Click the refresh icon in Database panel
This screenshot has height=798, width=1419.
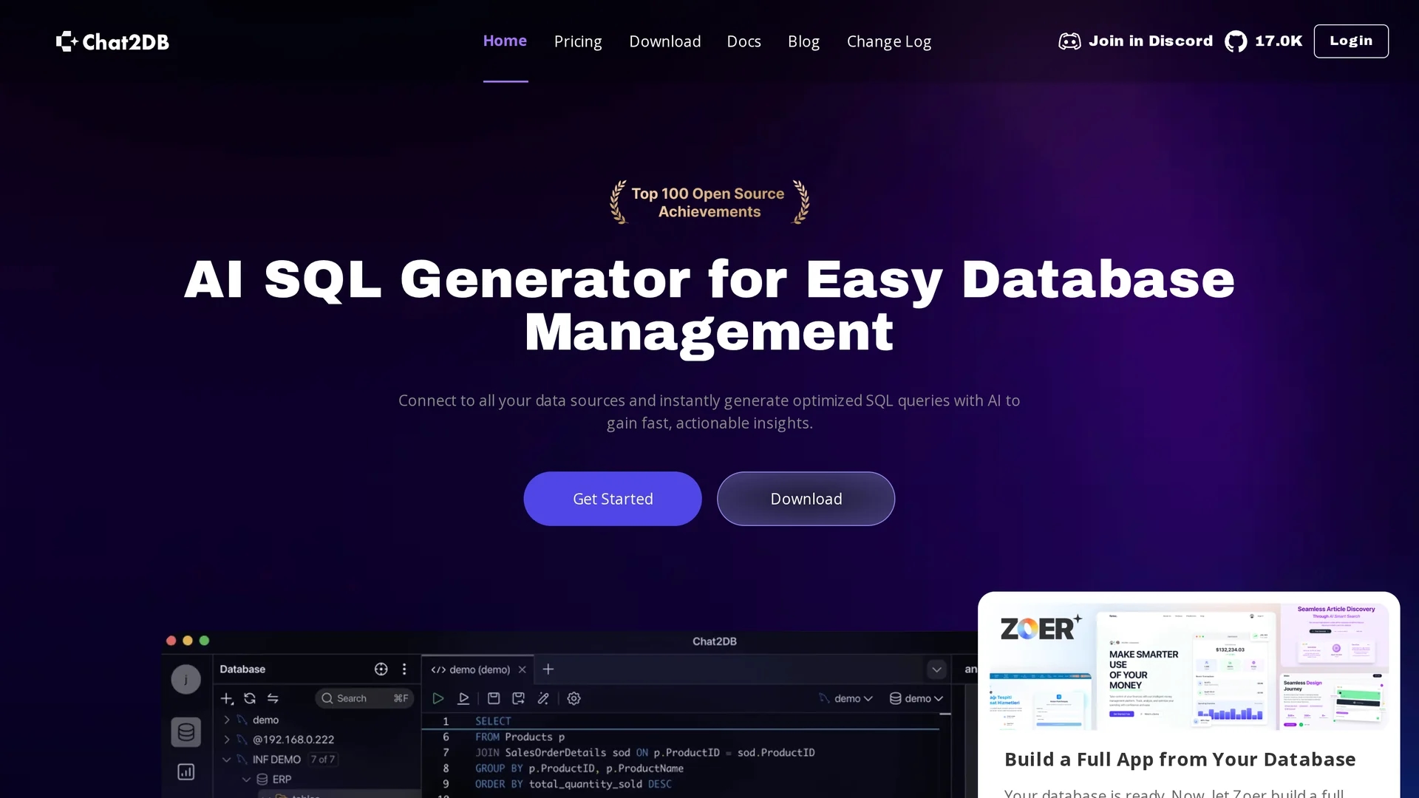[250, 698]
